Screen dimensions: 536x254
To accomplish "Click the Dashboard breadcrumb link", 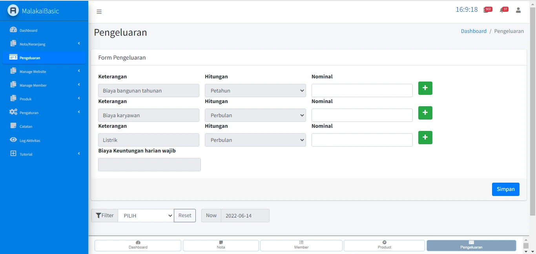I will [x=474, y=31].
